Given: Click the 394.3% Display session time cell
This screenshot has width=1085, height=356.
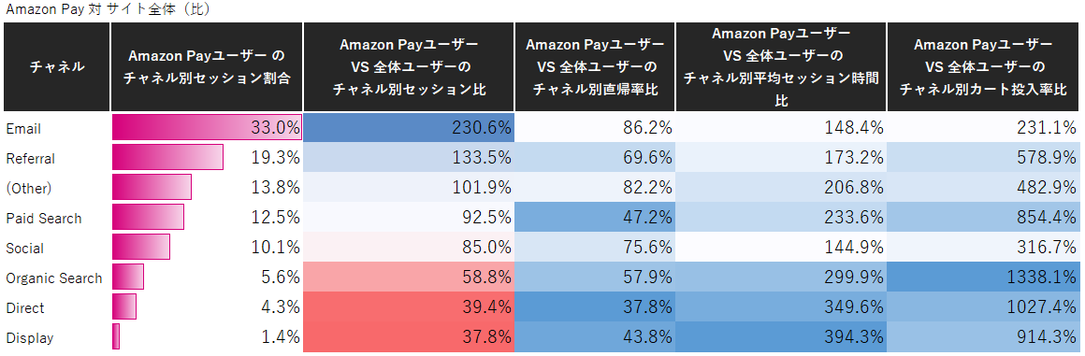Looking at the screenshot, I should click(780, 337).
